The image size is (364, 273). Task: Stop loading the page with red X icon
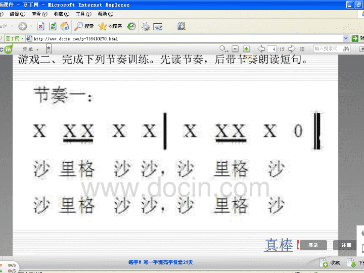[40, 26]
